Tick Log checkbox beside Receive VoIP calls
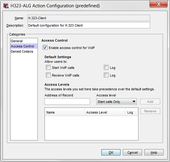 pos(106,75)
